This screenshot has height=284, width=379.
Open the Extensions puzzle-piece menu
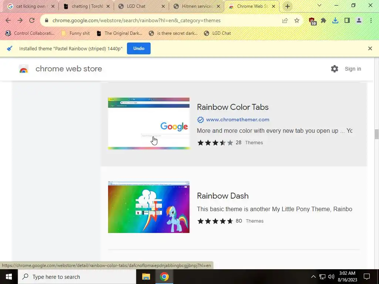[x=323, y=21]
